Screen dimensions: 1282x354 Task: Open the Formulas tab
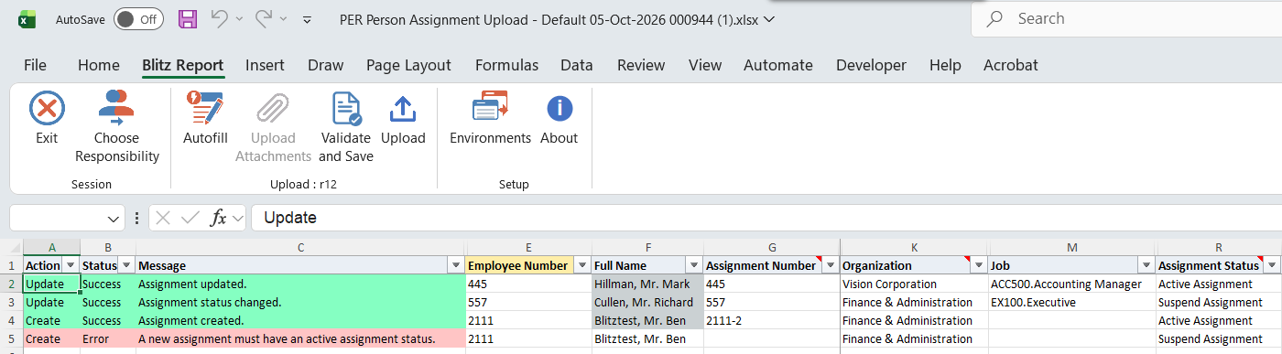click(506, 65)
